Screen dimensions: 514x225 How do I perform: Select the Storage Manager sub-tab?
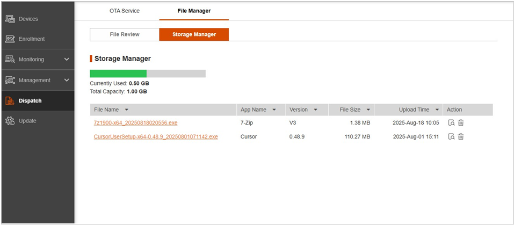point(194,34)
